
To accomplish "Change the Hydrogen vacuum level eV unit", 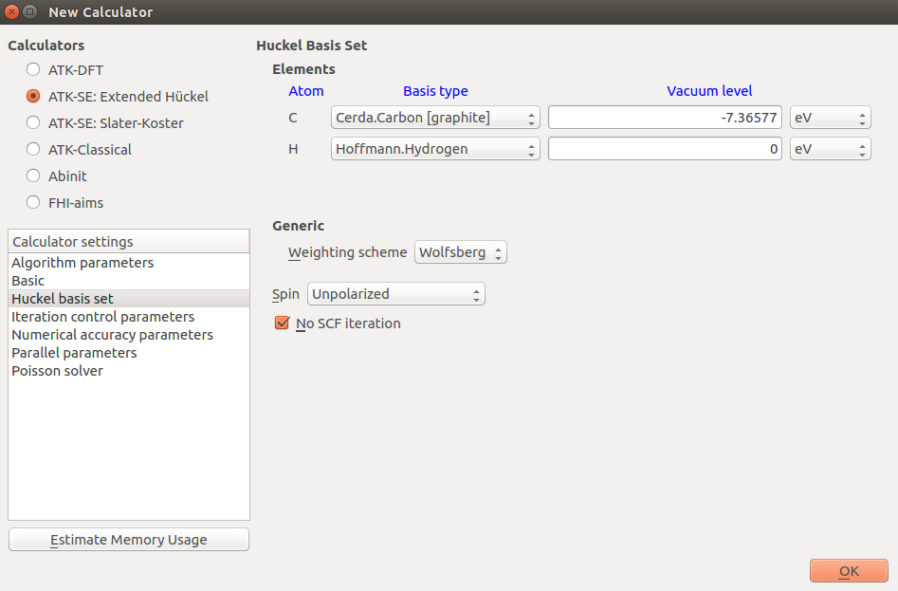I will 831,149.
